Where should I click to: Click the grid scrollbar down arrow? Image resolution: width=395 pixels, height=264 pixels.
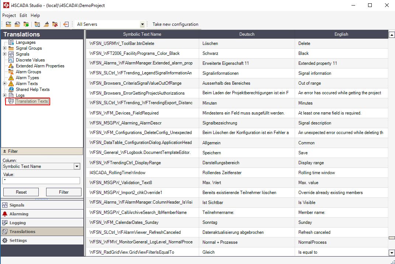click(x=392, y=253)
